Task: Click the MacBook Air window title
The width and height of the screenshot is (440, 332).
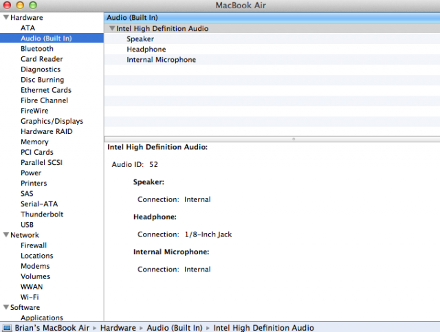Action: tap(241, 5)
